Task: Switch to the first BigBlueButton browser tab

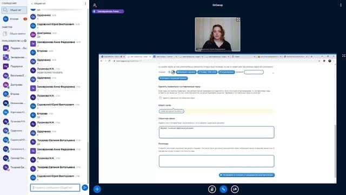Action: click(x=112, y=56)
